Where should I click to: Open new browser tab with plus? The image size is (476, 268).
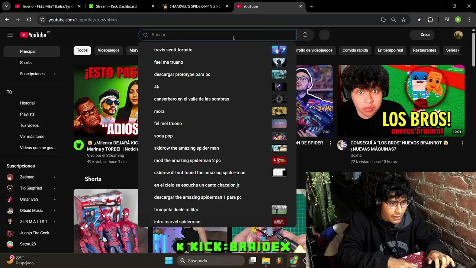pyautogui.click(x=312, y=6)
